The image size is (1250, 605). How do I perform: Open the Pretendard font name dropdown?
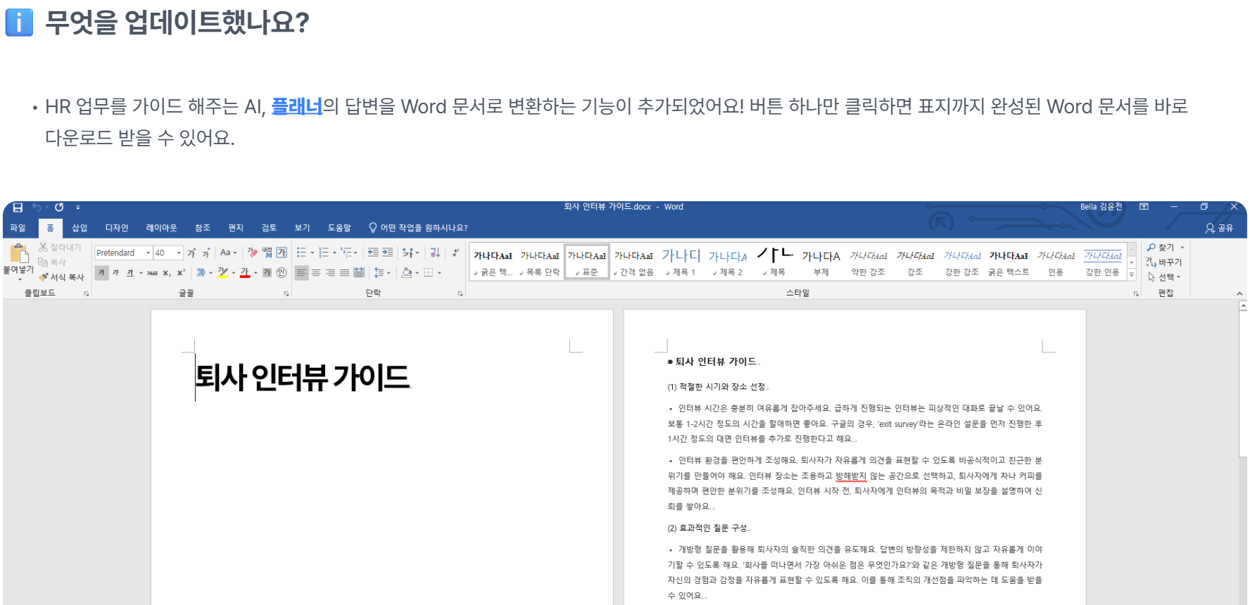click(148, 253)
